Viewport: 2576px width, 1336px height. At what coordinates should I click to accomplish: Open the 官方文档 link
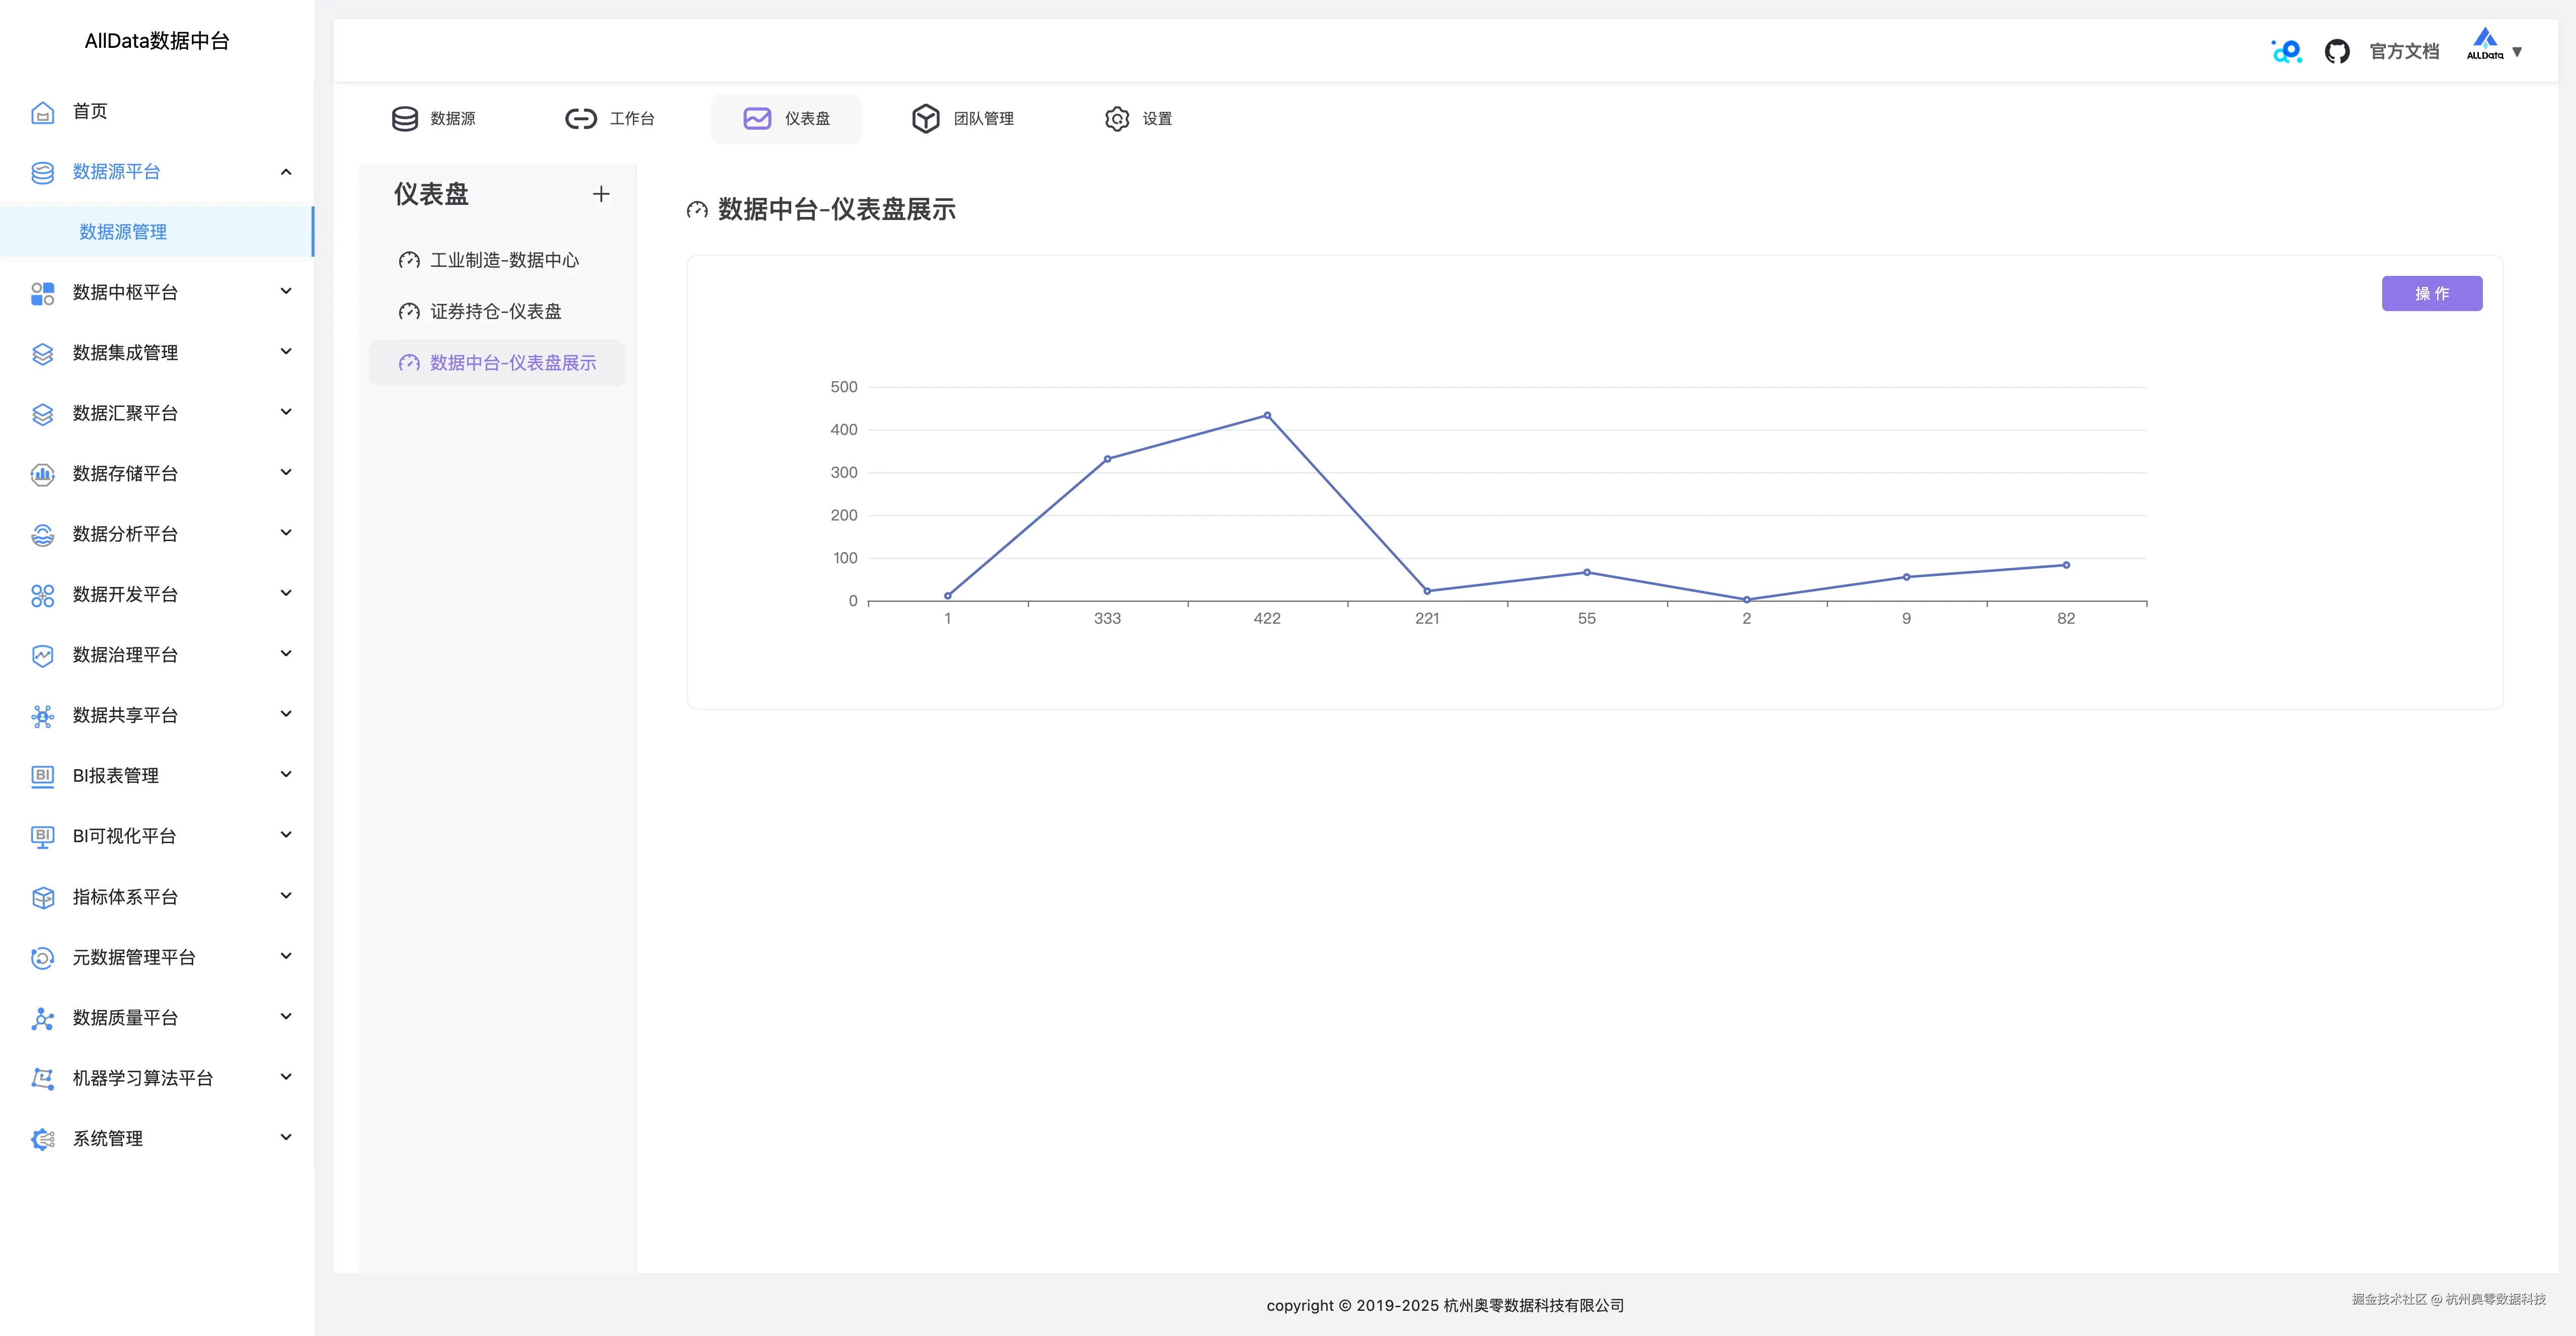(2404, 51)
